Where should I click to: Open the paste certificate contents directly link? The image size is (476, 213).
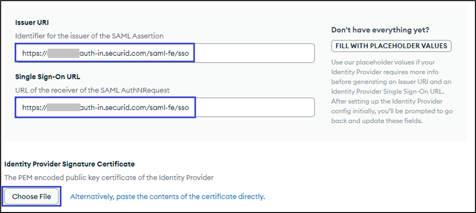pos(167,197)
